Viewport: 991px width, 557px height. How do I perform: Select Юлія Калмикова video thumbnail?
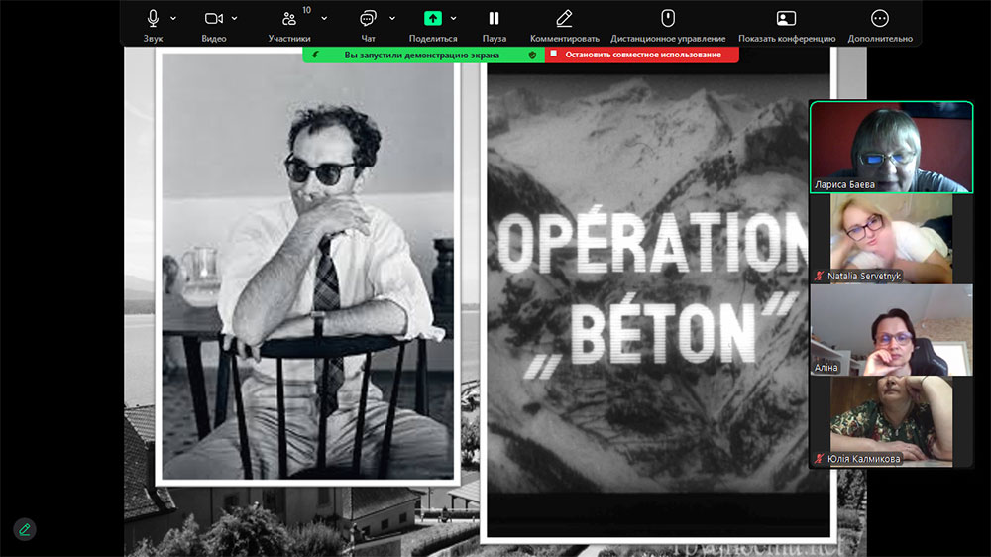click(x=891, y=421)
